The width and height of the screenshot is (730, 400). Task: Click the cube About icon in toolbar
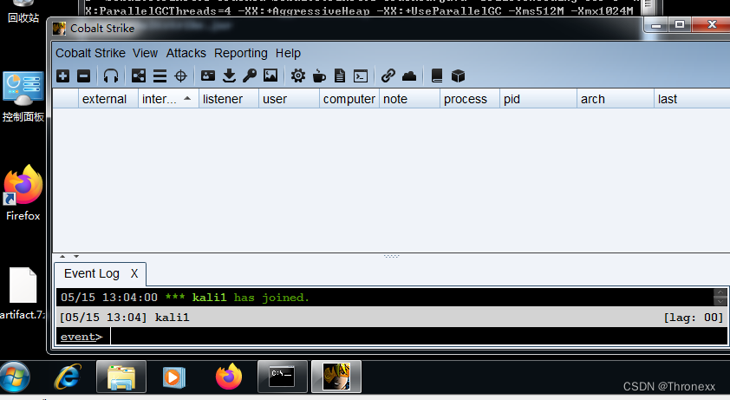[x=458, y=76]
